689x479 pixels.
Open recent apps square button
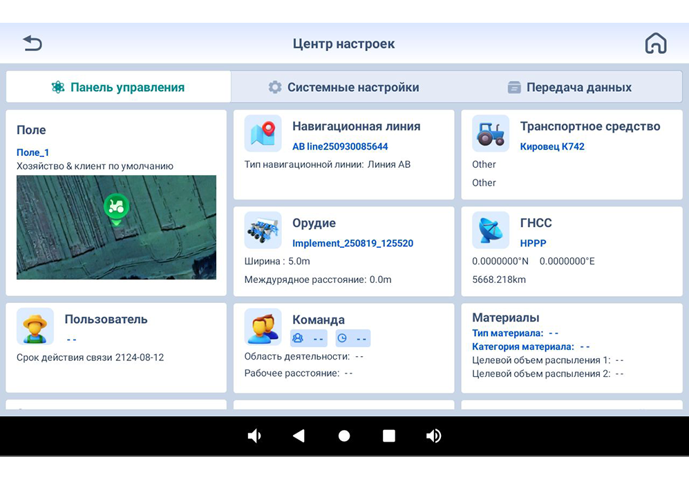pyautogui.click(x=389, y=436)
